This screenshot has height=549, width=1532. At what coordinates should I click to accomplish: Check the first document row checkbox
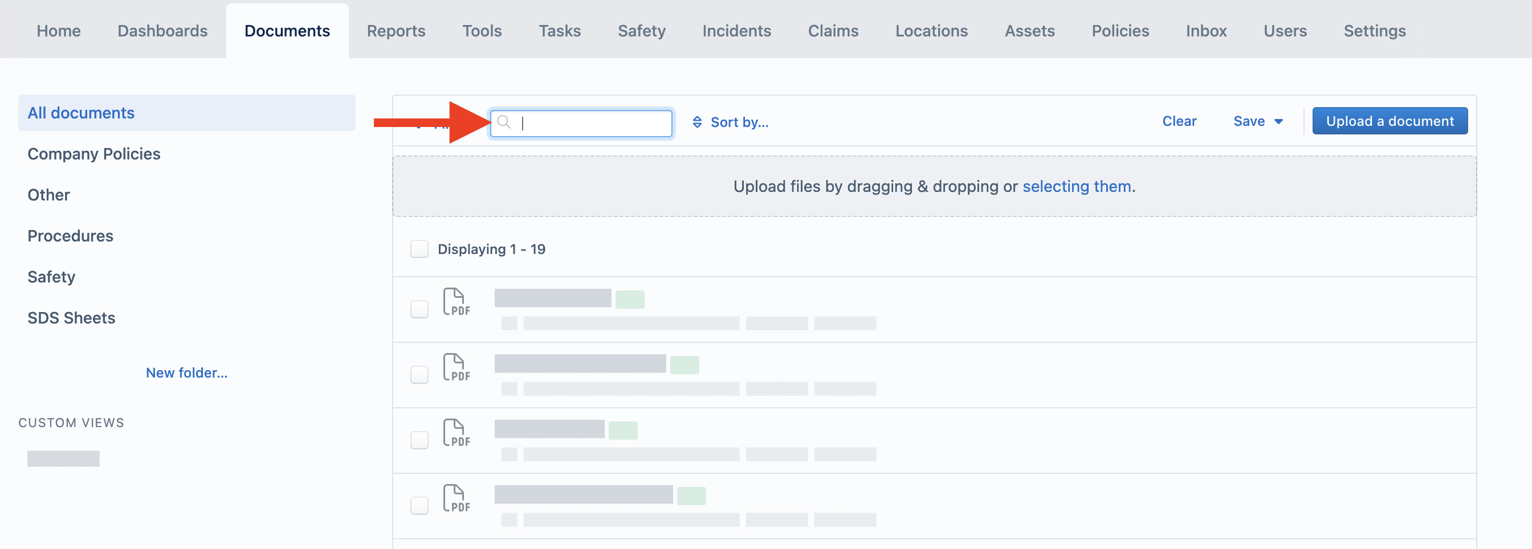click(x=419, y=309)
